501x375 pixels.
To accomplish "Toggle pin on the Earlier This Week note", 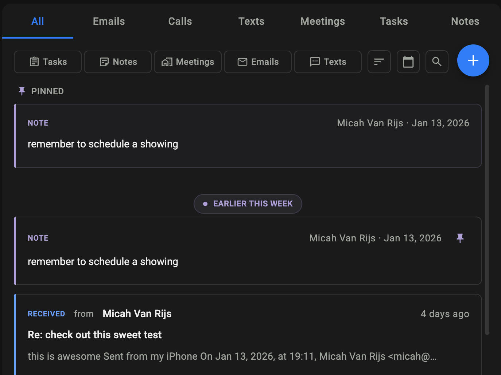I will tap(460, 238).
